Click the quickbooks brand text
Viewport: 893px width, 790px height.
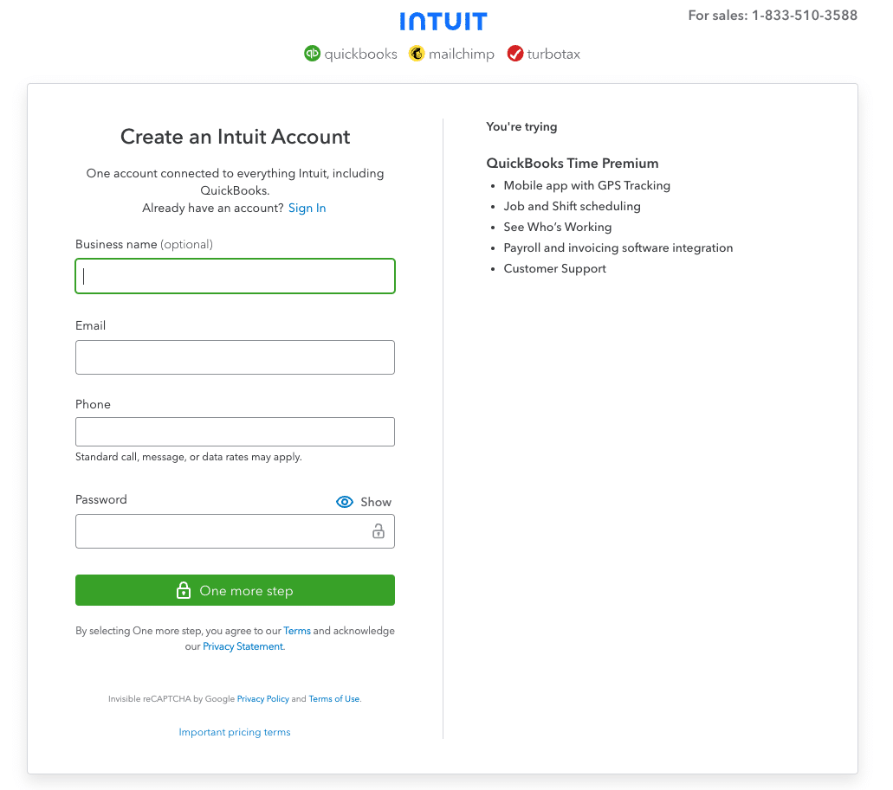[x=360, y=54]
